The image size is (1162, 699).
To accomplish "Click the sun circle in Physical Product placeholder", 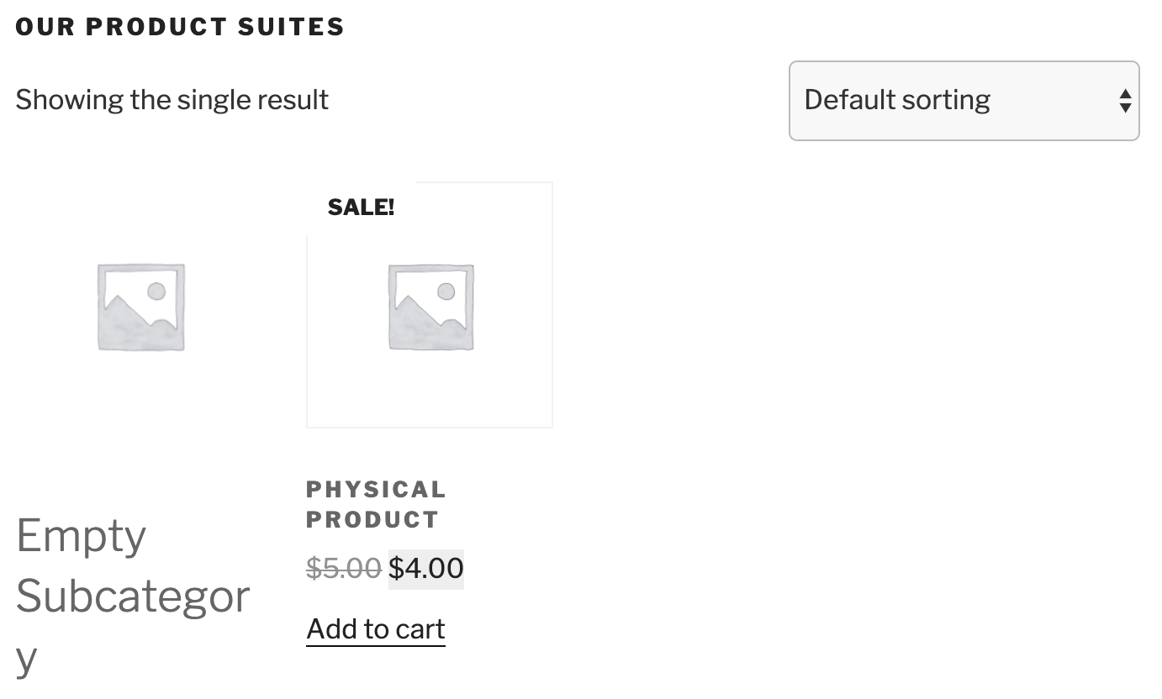I will point(446,292).
